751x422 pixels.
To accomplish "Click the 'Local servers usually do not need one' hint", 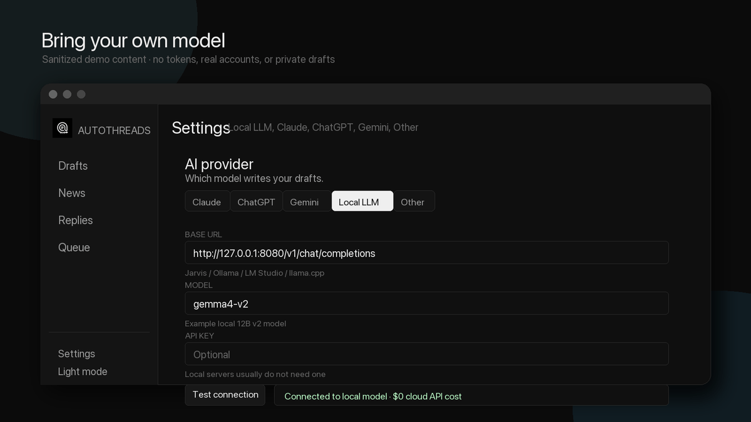I will [255, 374].
